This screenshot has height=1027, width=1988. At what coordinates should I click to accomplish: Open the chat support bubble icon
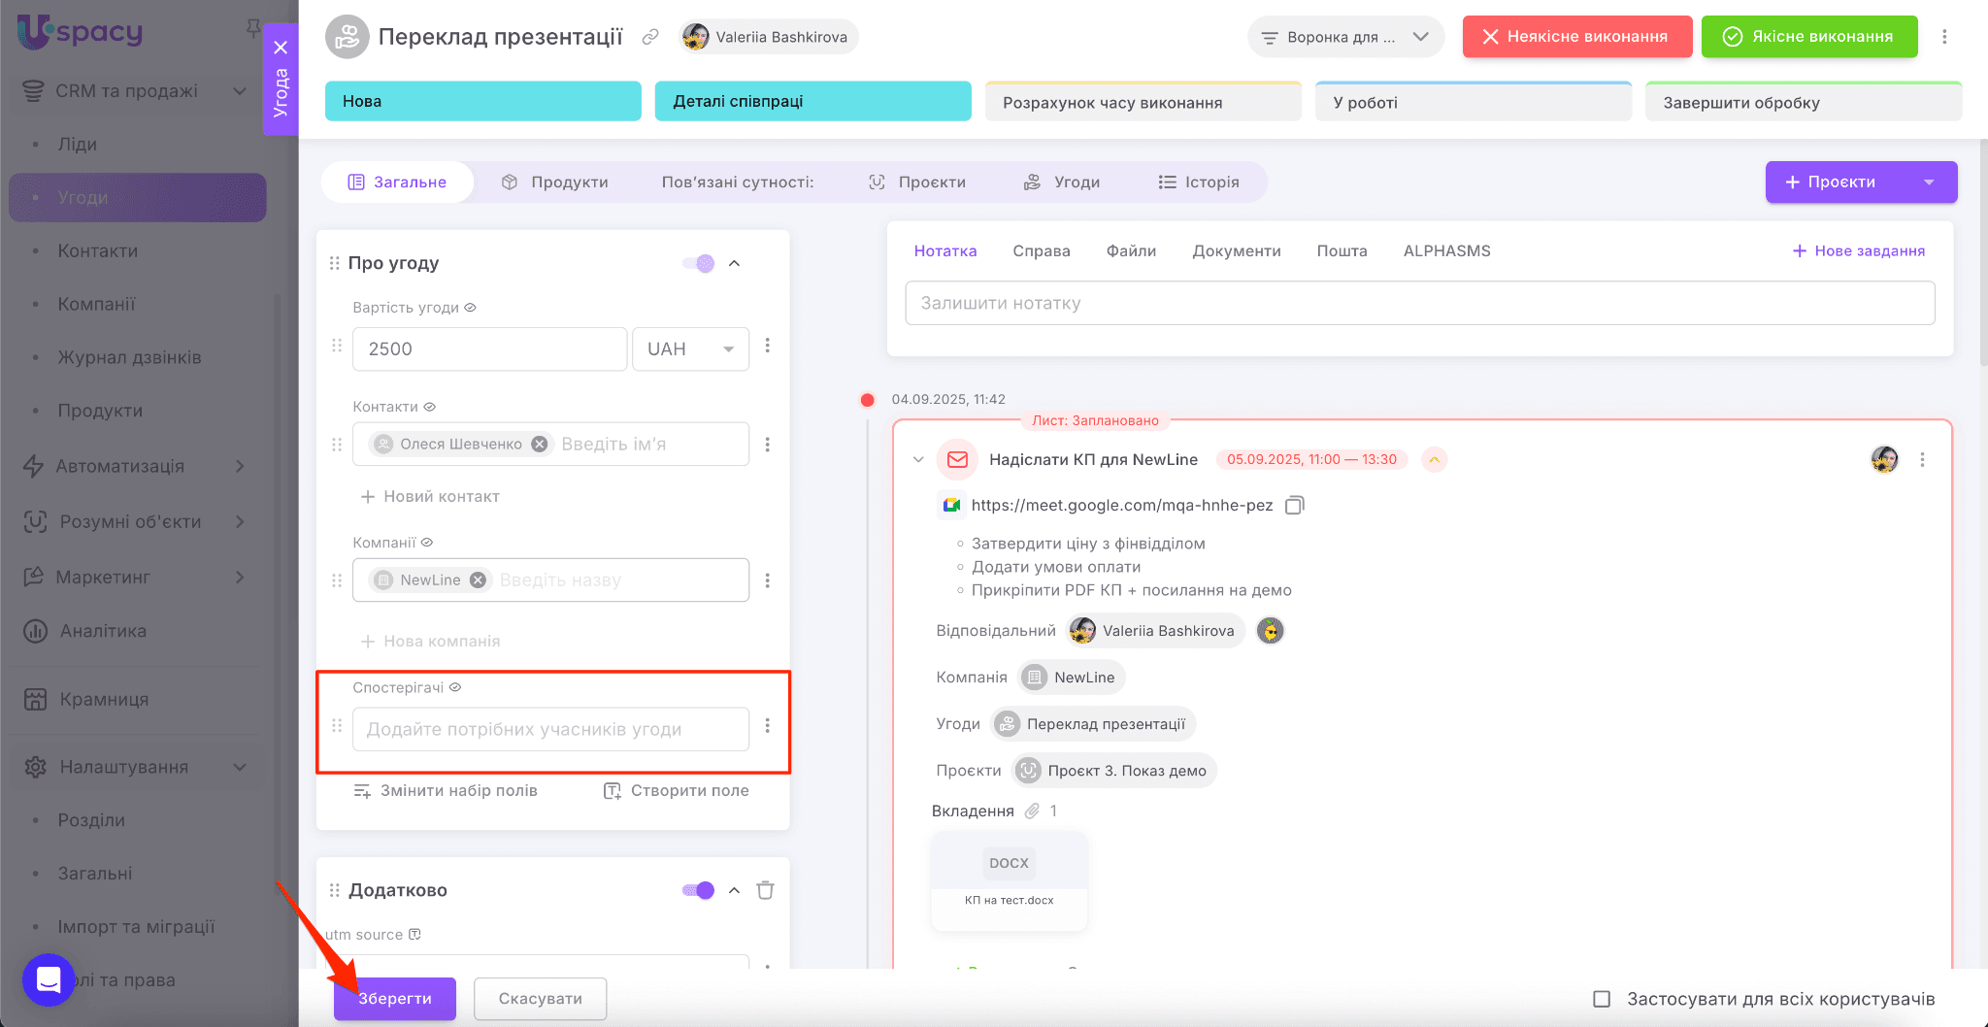coord(49,979)
